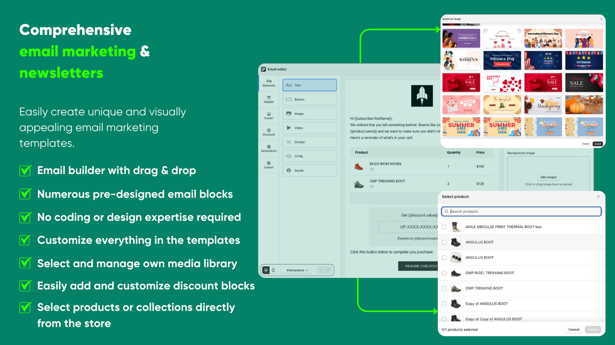Image resolution: width=615 pixels, height=345 pixels.
Task: Click the Quantity column header
Action: click(454, 152)
